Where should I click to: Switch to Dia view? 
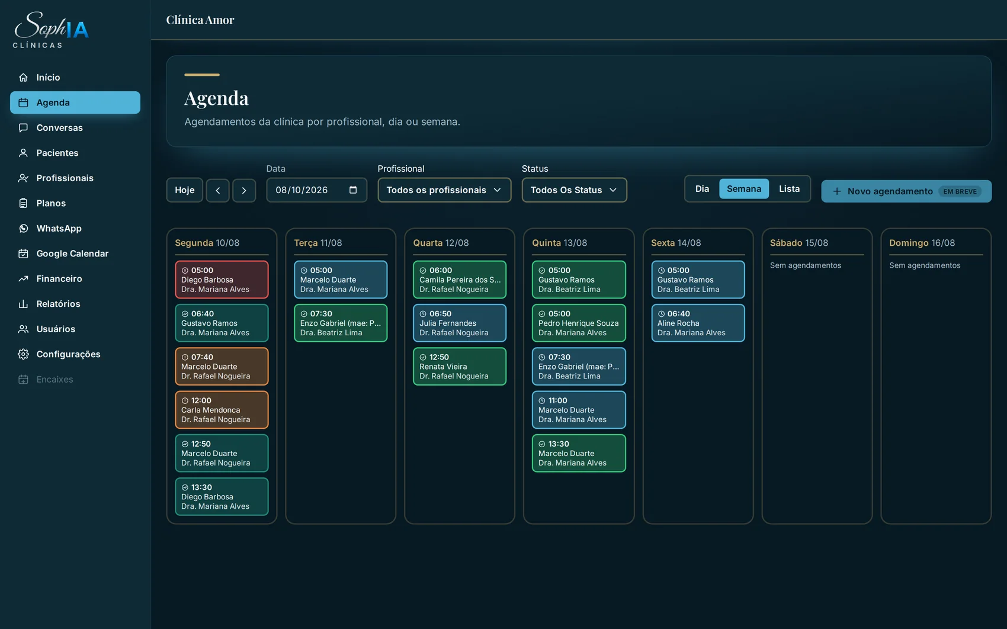[x=702, y=189]
